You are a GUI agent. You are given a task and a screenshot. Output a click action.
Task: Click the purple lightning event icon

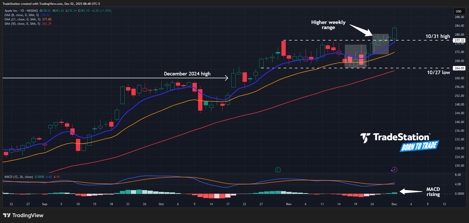click(394, 170)
